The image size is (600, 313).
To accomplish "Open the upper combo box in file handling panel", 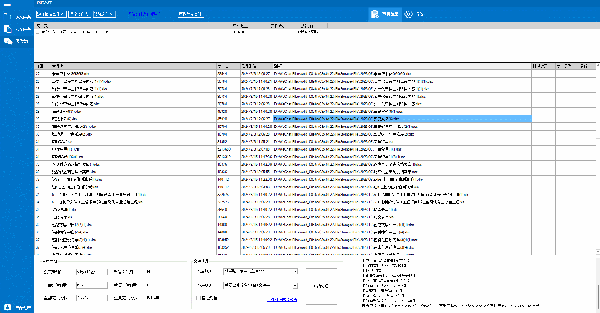I will (261, 271).
